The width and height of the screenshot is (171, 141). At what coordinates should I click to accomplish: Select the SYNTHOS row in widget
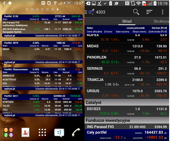point(42,102)
